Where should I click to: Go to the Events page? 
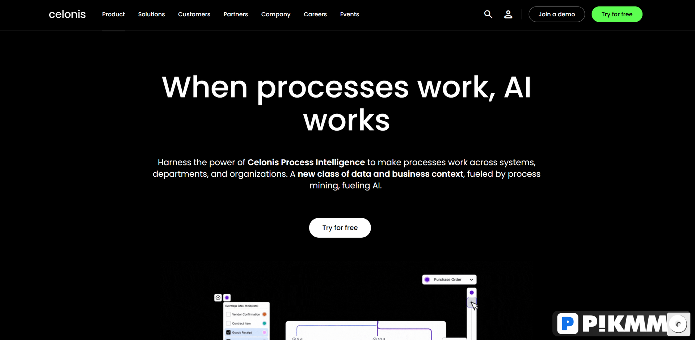tap(350, 14)
